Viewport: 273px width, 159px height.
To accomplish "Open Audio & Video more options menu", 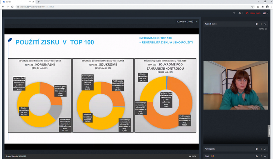I will pyautogui.click(x=261, y=24).
